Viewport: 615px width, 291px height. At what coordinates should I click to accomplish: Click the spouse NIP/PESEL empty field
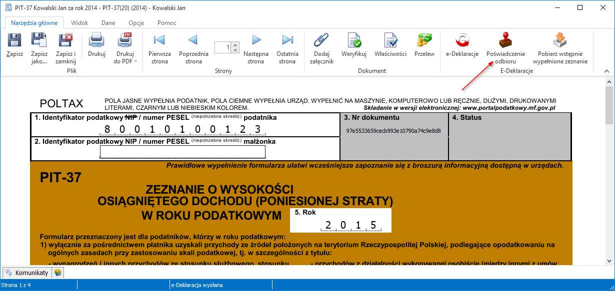tap(182, 151)
